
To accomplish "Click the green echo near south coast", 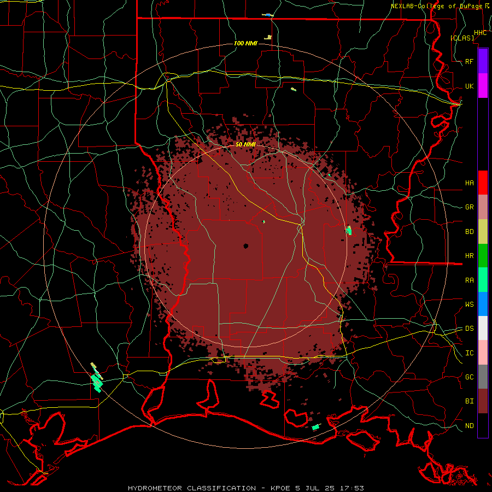I will point(315,427).
